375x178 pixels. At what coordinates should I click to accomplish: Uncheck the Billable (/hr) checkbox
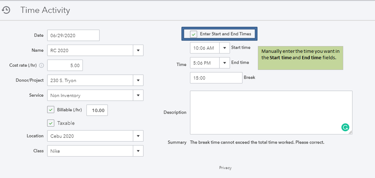click(x=51, y=110)
